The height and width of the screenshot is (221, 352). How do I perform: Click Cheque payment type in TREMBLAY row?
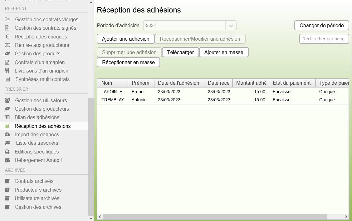(x=327, y=100)
